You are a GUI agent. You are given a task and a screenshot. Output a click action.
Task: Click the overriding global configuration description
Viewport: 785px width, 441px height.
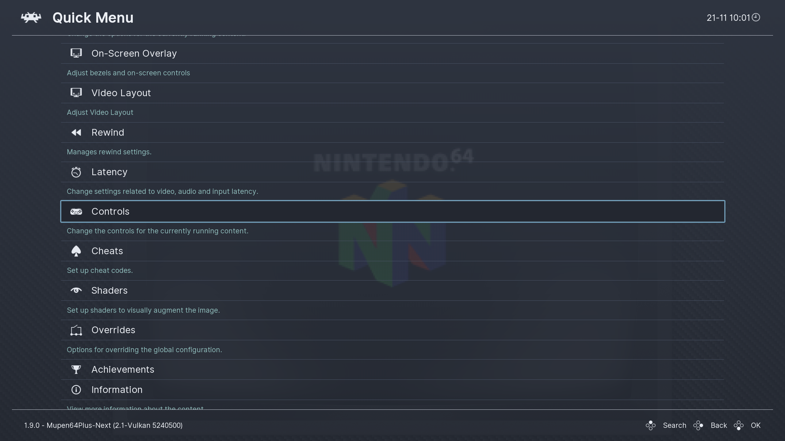144,350
